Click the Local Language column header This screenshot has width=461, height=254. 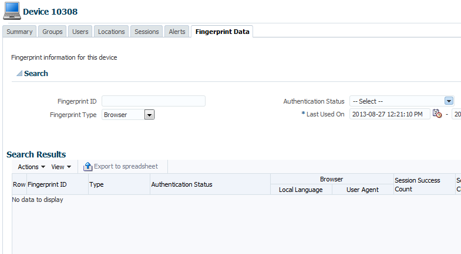301,190
